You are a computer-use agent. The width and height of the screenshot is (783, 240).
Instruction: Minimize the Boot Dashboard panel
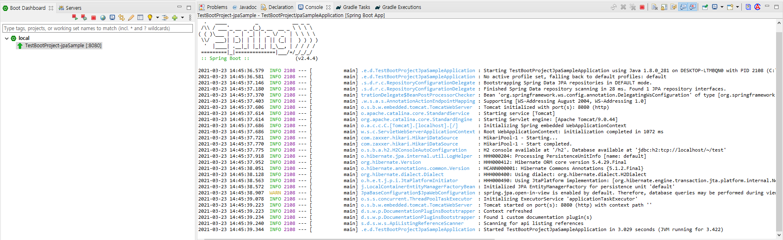[179, 7]
